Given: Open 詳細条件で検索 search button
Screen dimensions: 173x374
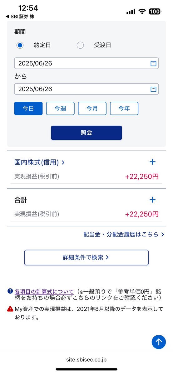Looking at the screenshot, I should [x=86, y=257].
